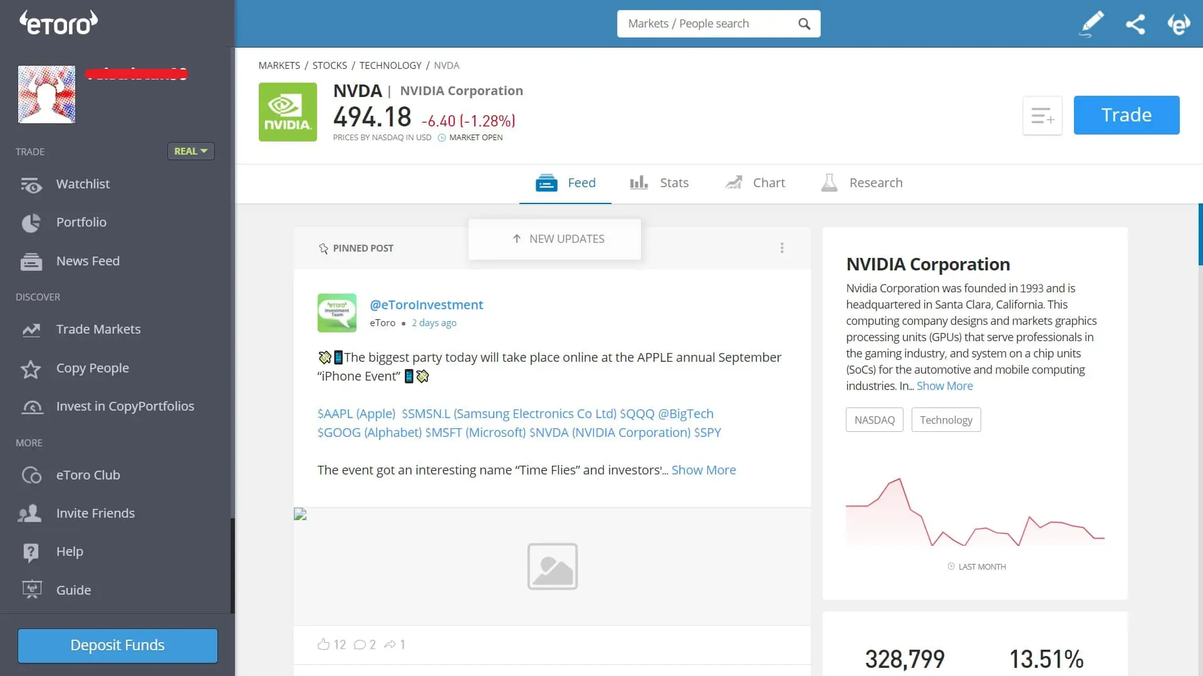This screenshot has width=1203, height=676.
Task: Click the blue Trade button
Action: pyautogui.click(x=1127, y=115)
